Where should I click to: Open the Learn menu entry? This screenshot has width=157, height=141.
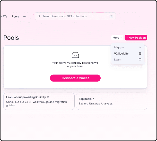118,59
